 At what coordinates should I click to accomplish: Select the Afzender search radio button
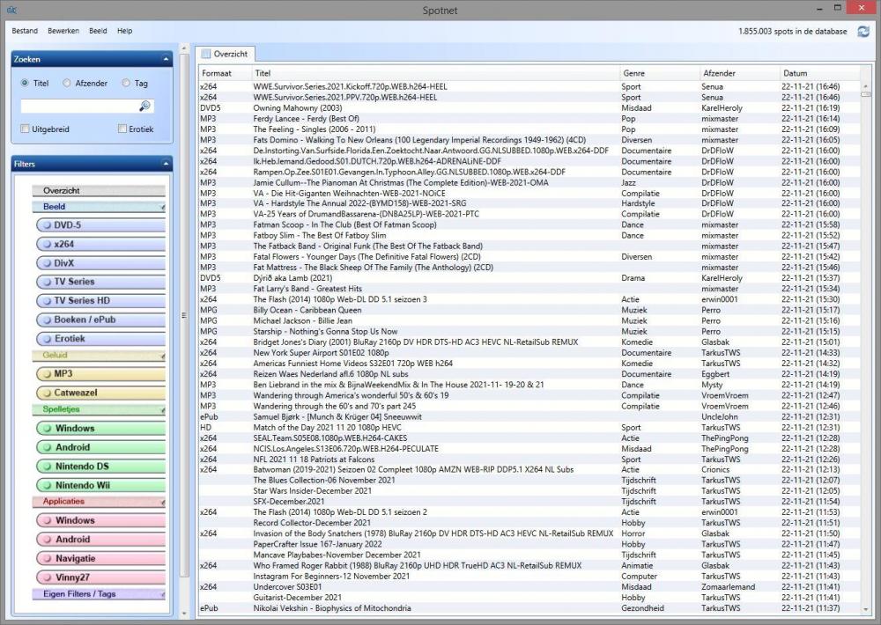[x=67, y=84]
